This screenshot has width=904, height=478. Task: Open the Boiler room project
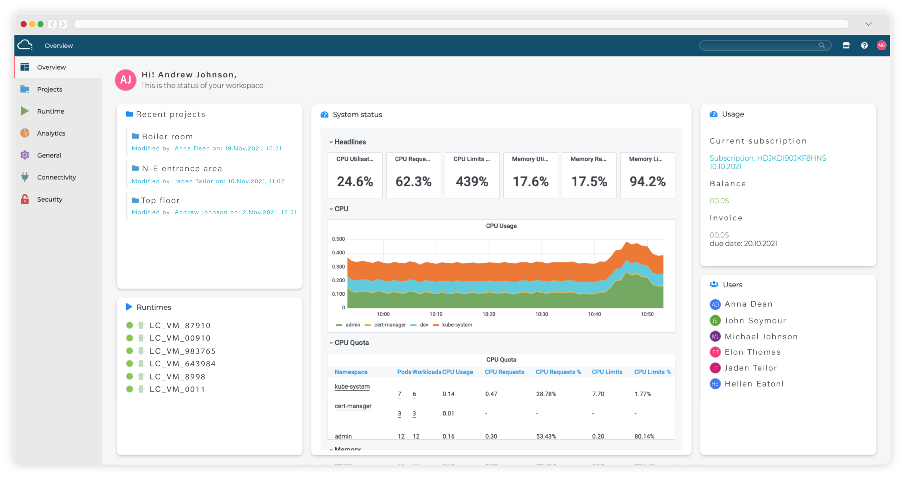pos(167,137)
